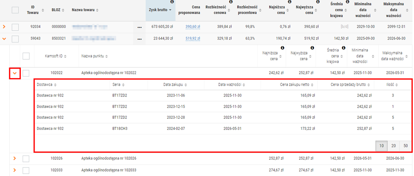Sort by Dostawca column arrows
Screen dimensions: 414x176
(56, 85)
